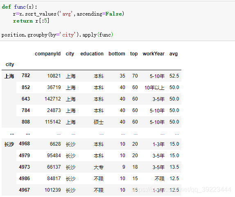Click row index 4968
Viewport: 235px width, 197px height.
point(25,144)
